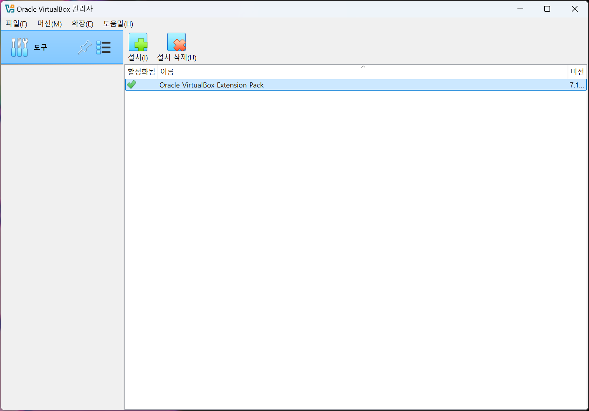Minimize the VirtualBox window

pyautogui.click(x=520, y=9)
